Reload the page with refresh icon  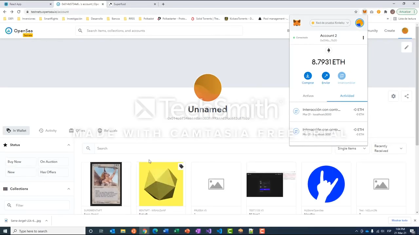(x=19, y=12)
